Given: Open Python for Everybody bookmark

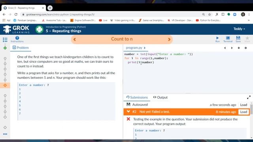Looking at the screenshot, I should pyautogui.click(x=208, y=20).
